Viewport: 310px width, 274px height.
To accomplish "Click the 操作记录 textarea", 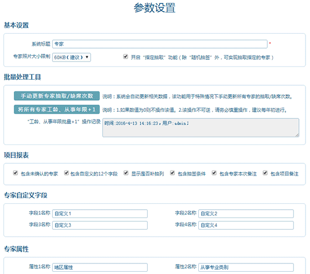I will (x=200, y=128).
